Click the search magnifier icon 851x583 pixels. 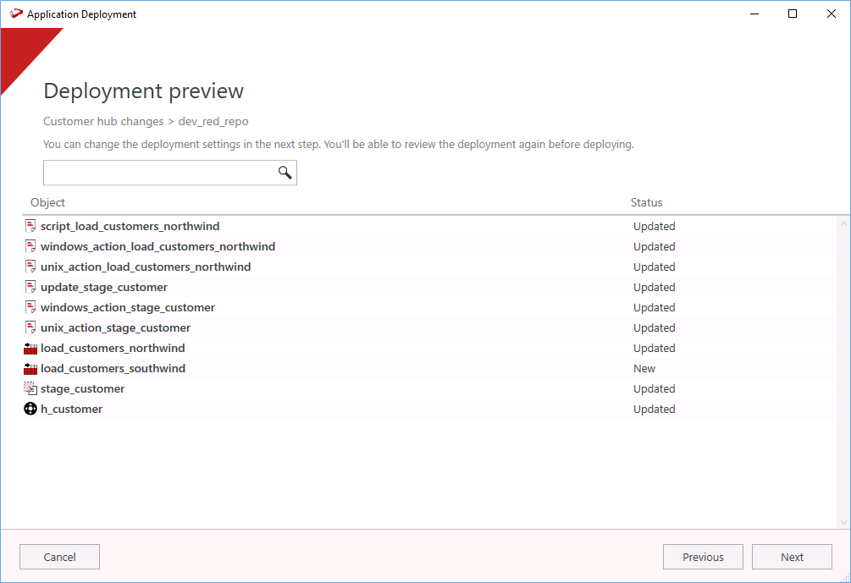(x=285, y=173)
